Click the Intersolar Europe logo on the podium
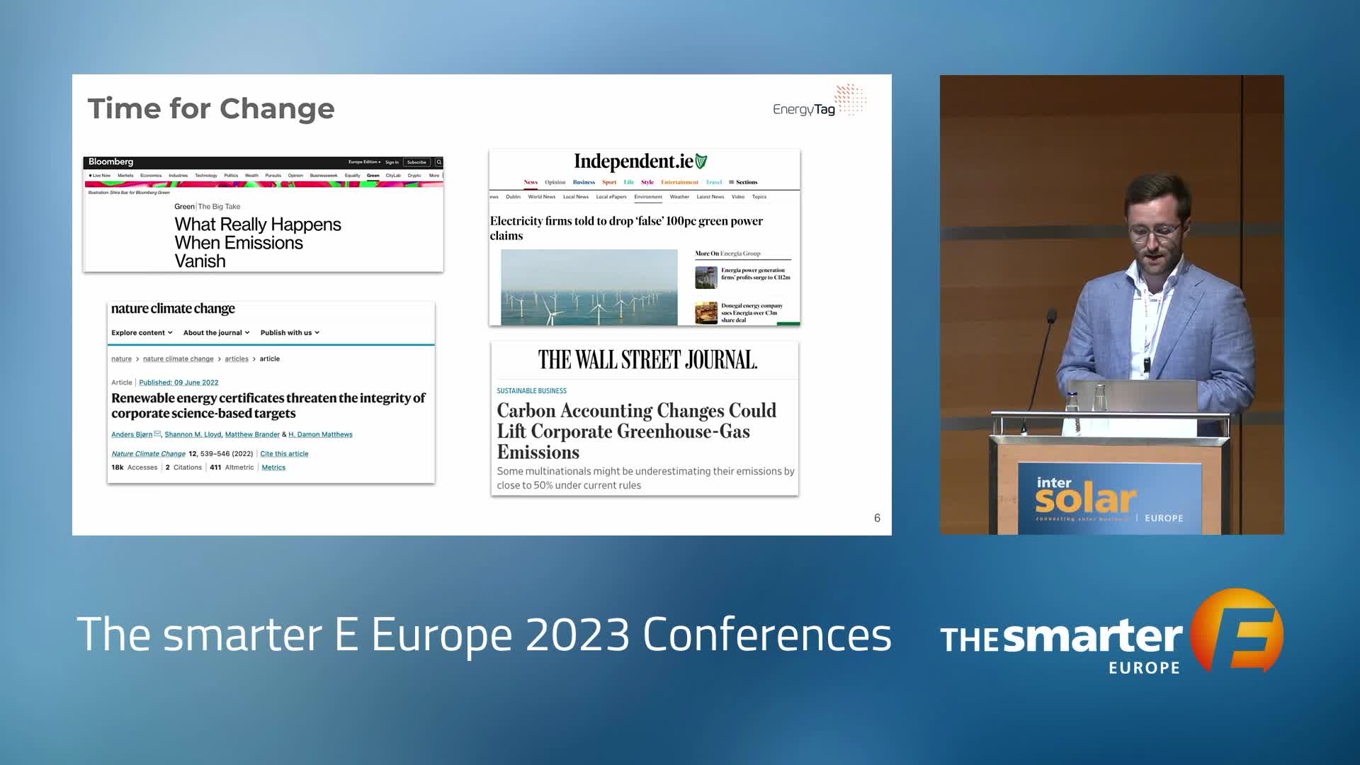1360x765 pixels. (x=1109, y=500)
